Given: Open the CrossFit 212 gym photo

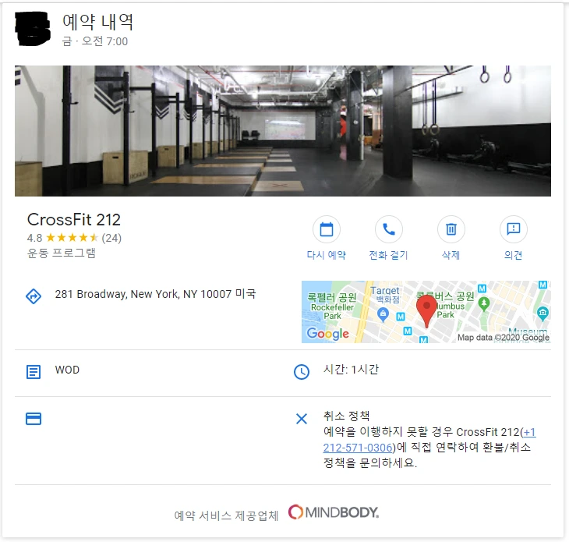Looking at the screenshot, I should tap(283, 131).
